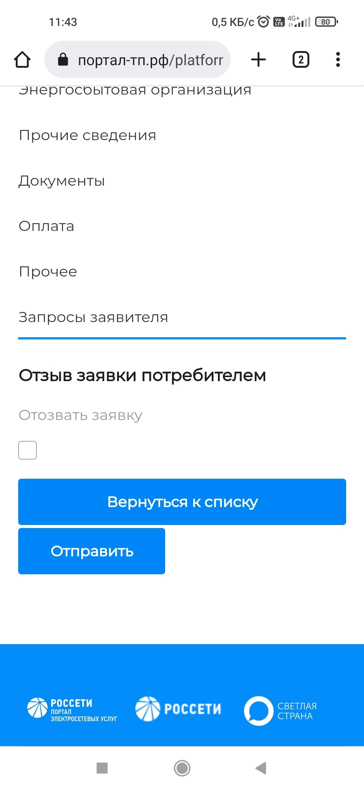
Task: Expand the Прочие сведения section
Action: [88, 135]
